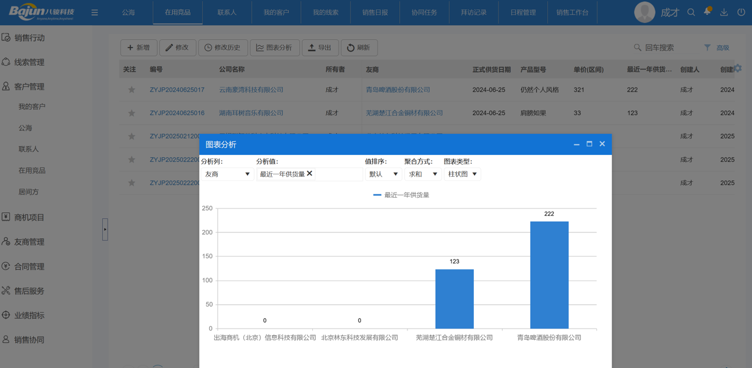Star the record ZYJP20240625017
The height and width of the screenshot is (368, 752).
click(131, 89)
